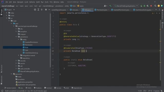Click the Select Opened File target icon
This screenshot has width=164, height=92.
coord(35,10)
